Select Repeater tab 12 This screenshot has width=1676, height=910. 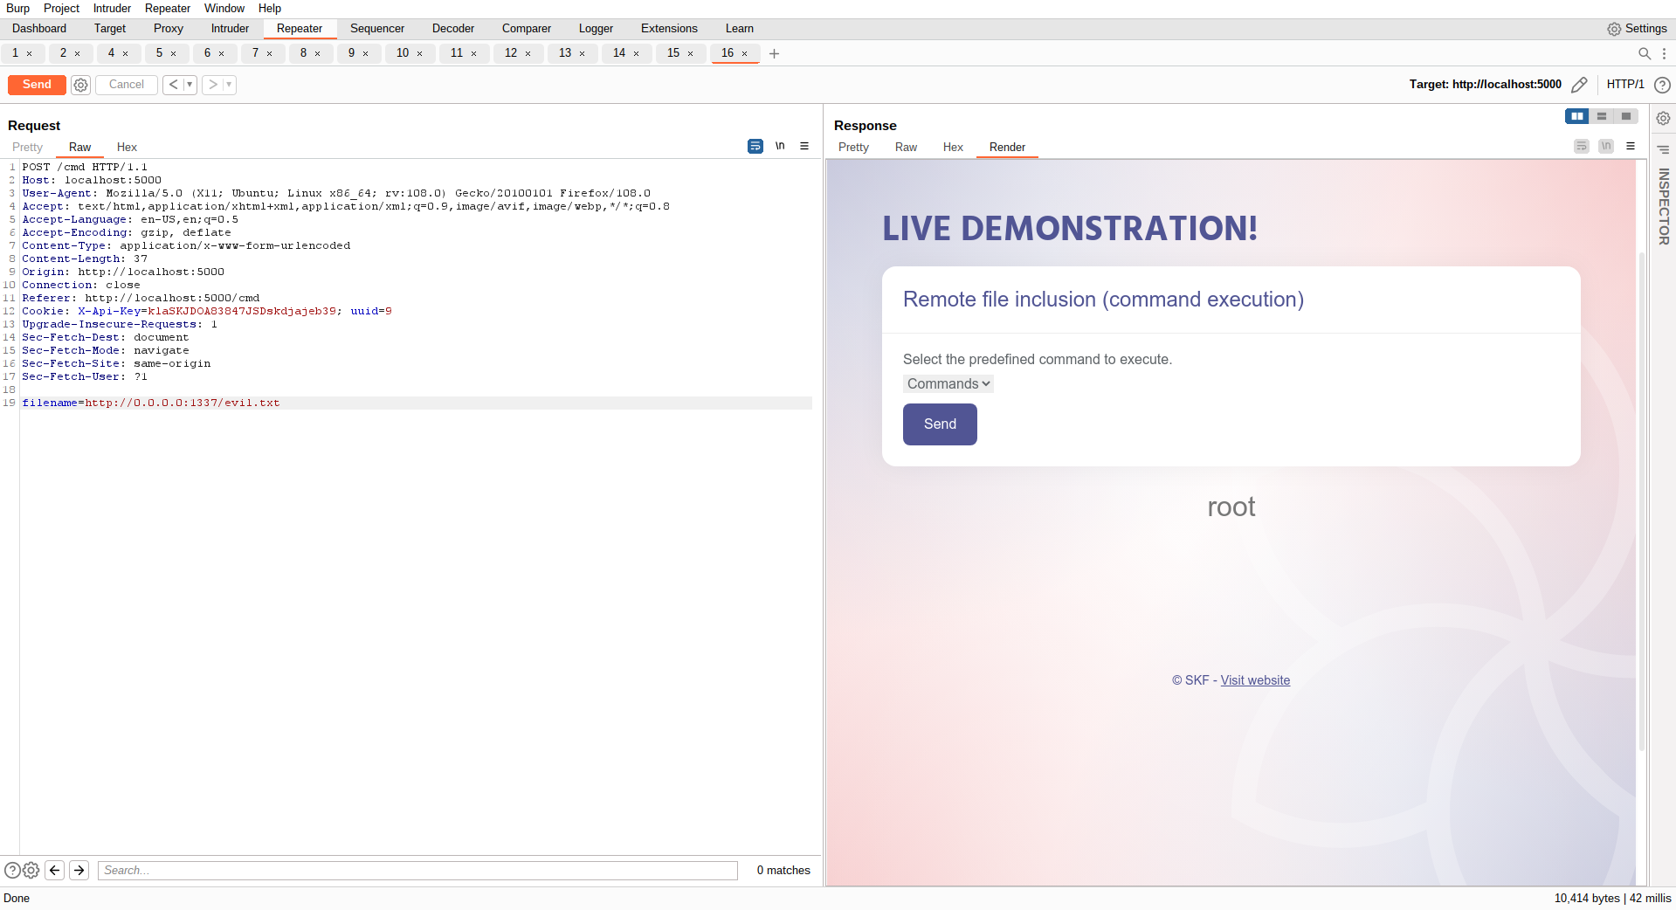pyautogui.click(x=511, y=53)
